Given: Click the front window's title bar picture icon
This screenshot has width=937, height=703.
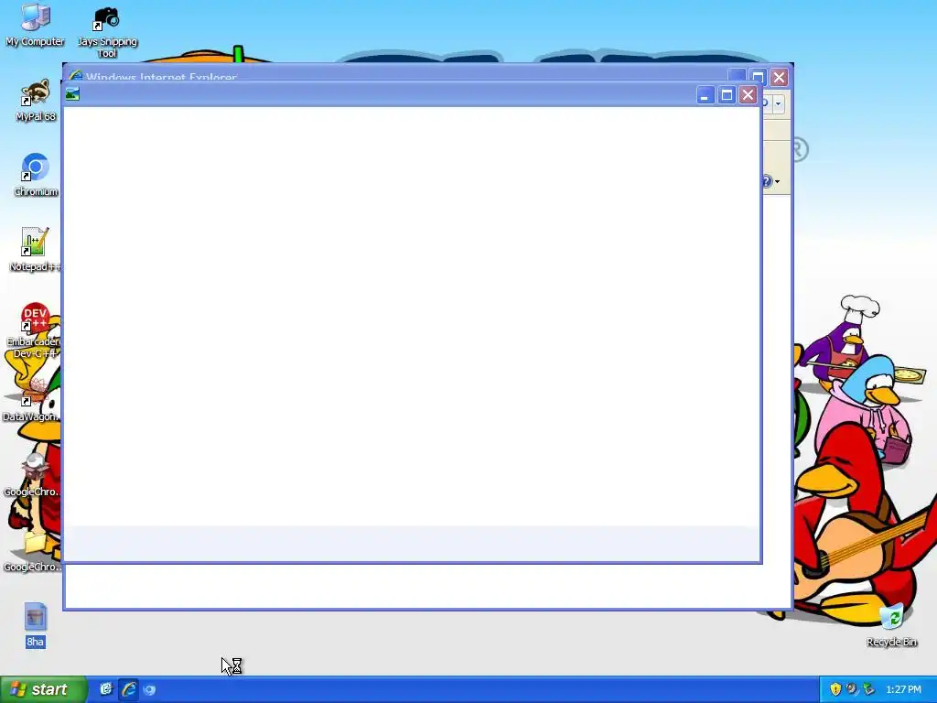Looking at the screenshot, I should (72, 94).
